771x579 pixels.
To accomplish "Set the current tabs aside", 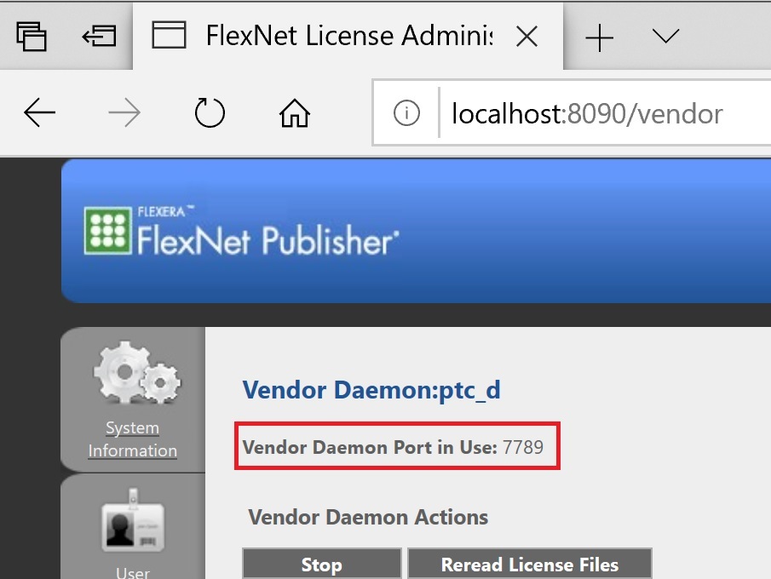I will pyautogui.click(x=98, y=36).
